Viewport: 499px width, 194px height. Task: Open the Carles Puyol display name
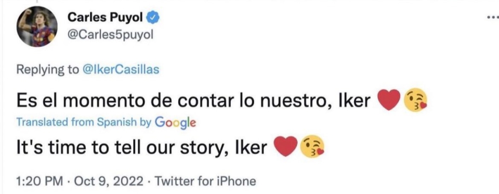pos(106,19)
